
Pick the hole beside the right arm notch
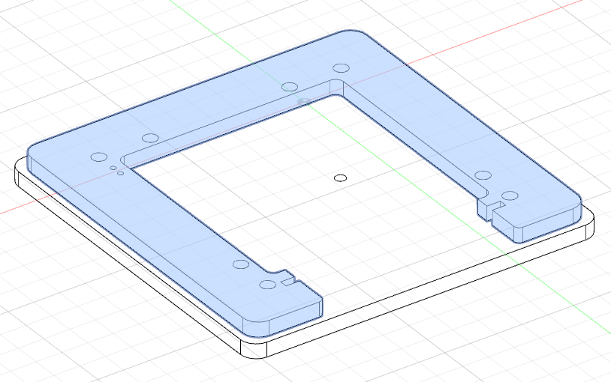pyautogui.click(x=510, y=196)
